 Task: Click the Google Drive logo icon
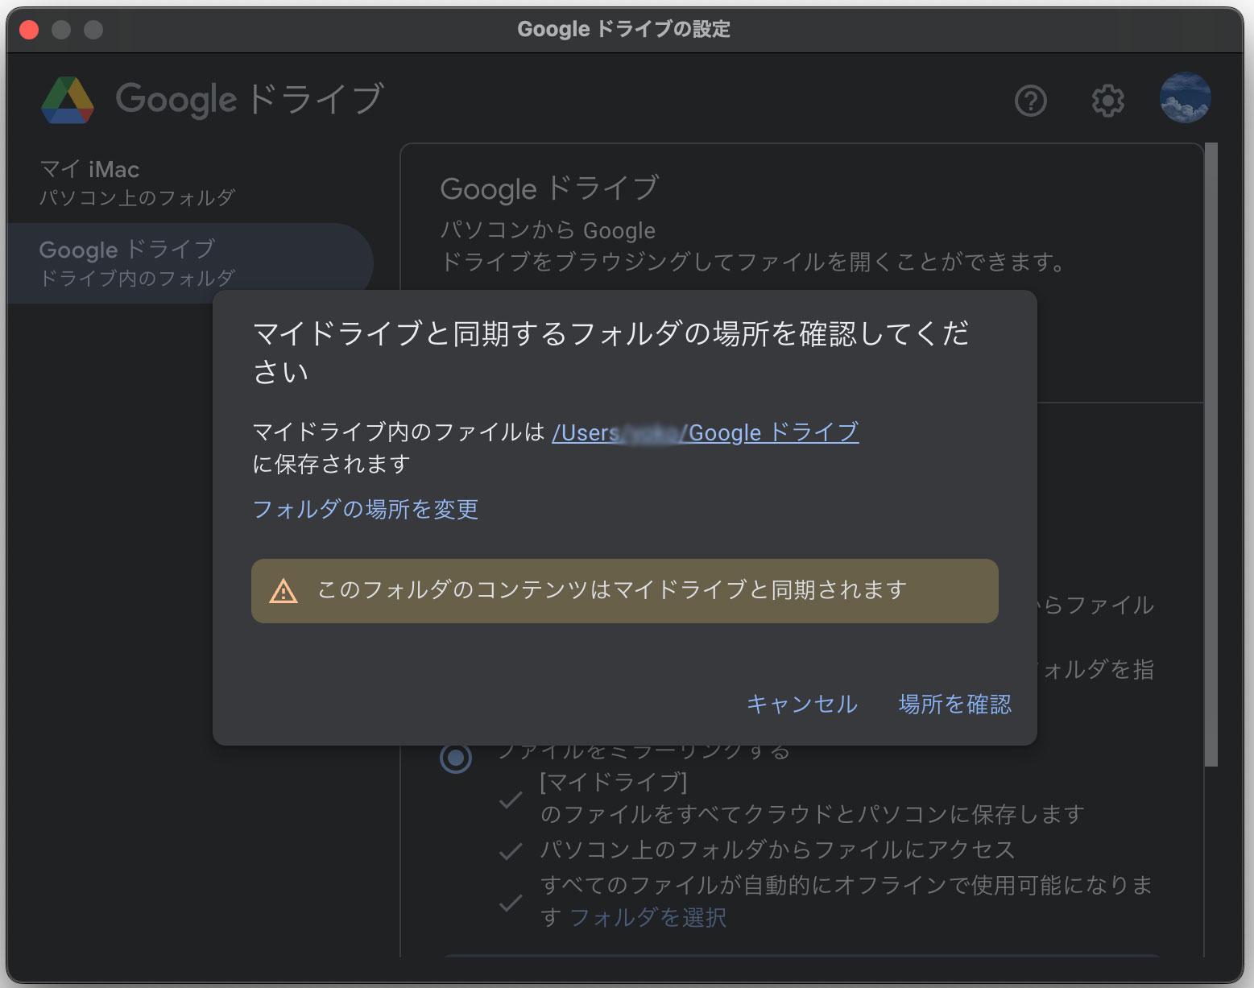point(68,101)
